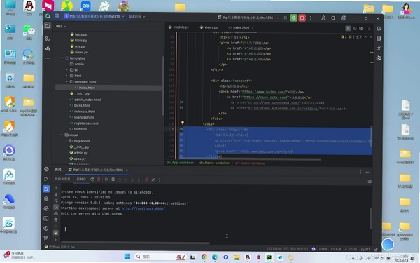Image resolution: width=420 pixels, height=263 pixels.
Task: Open the project name dropdown in title bar
Action: (94, 16)
